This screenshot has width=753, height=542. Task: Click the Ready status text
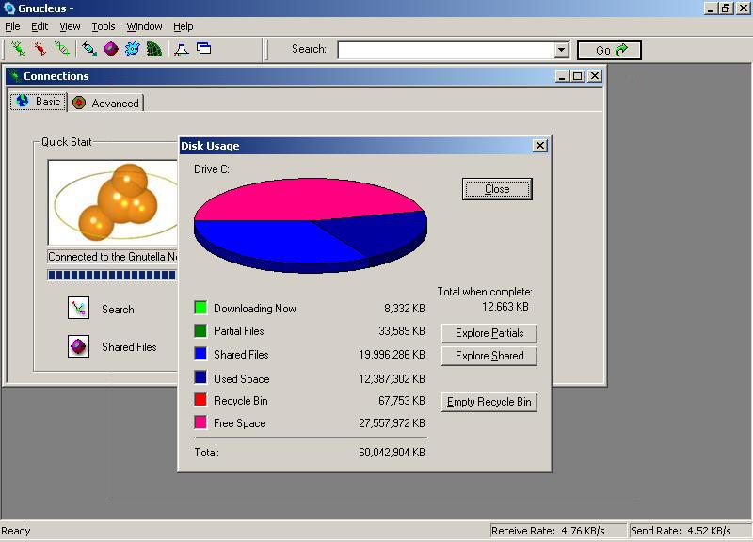pos(16,531)
